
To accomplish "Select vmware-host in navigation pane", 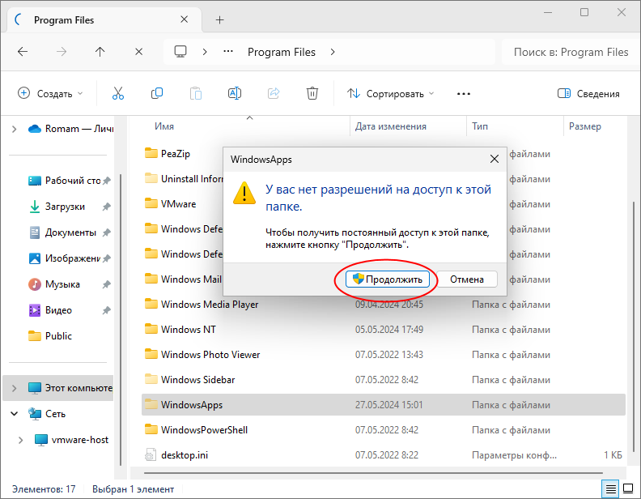I will (x=72, y=440).
